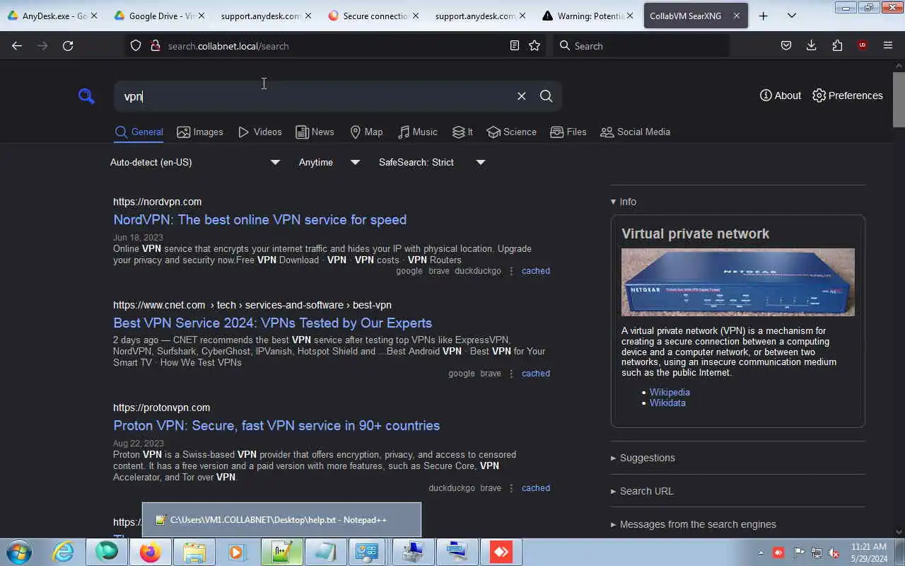Open the Wikidata link in infobox

(667, 403)
